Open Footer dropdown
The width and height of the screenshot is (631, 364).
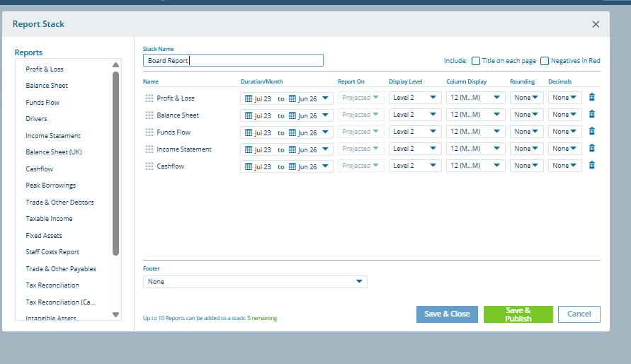tap(255, 282)
